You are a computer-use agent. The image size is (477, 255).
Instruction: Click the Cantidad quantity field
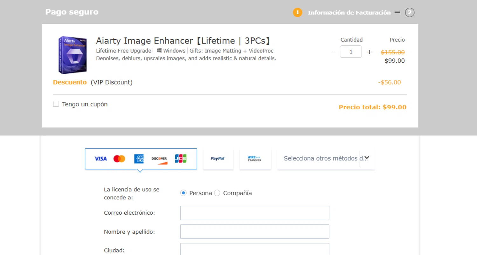coord(351,51)
